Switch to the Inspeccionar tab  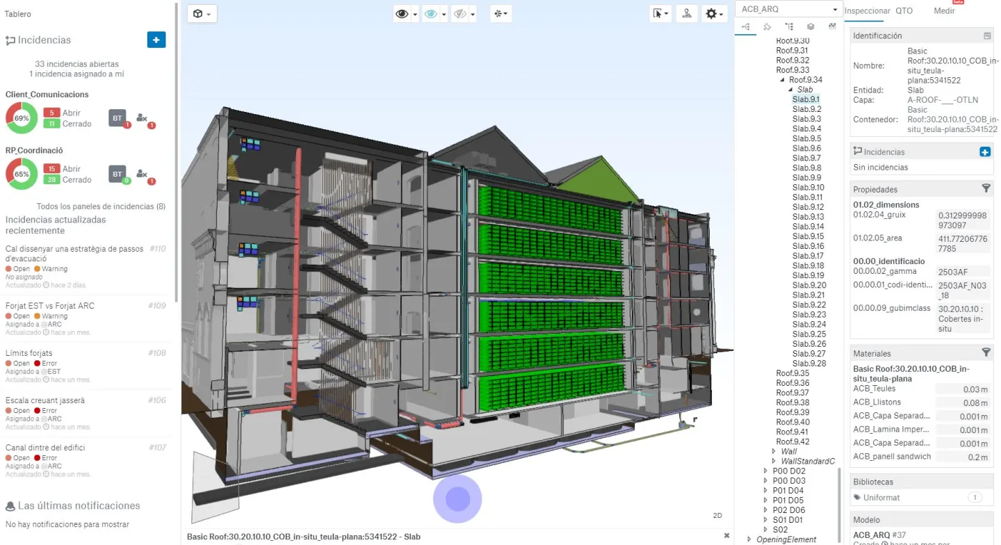[867, 10]
